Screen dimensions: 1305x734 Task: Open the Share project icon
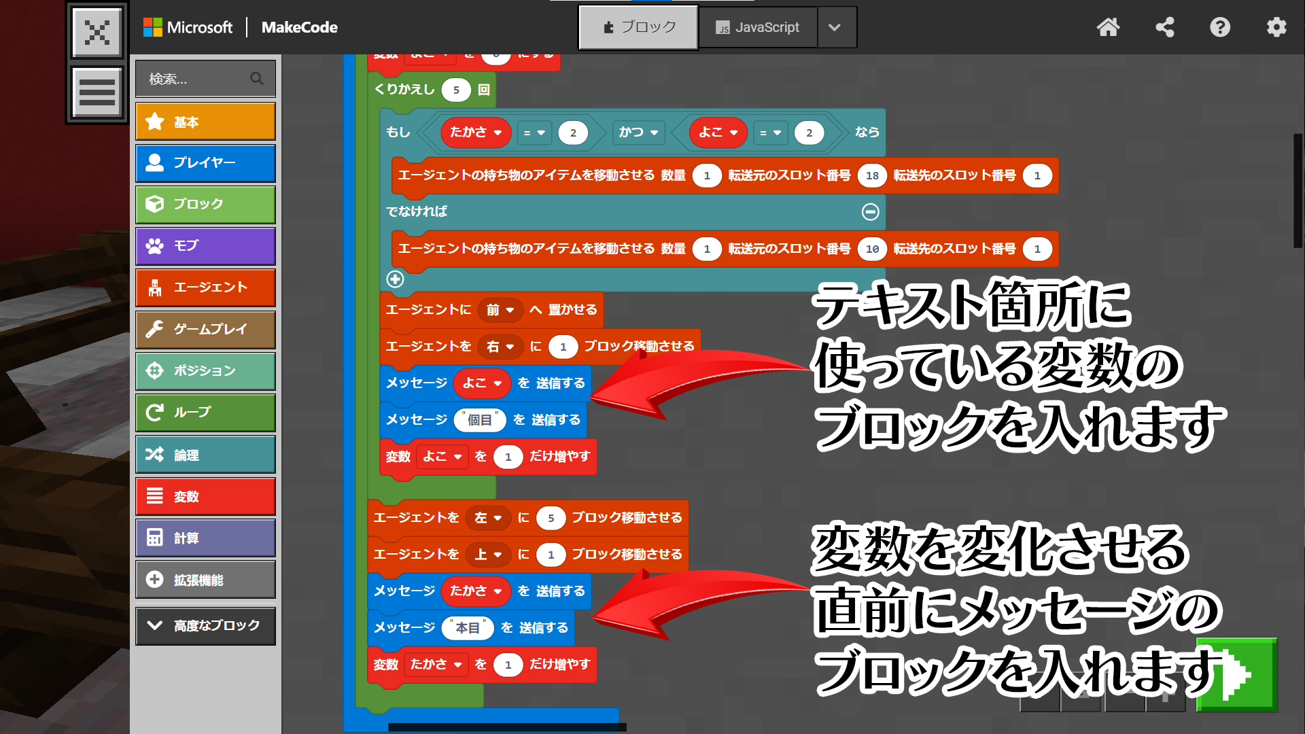point(1165,27)
